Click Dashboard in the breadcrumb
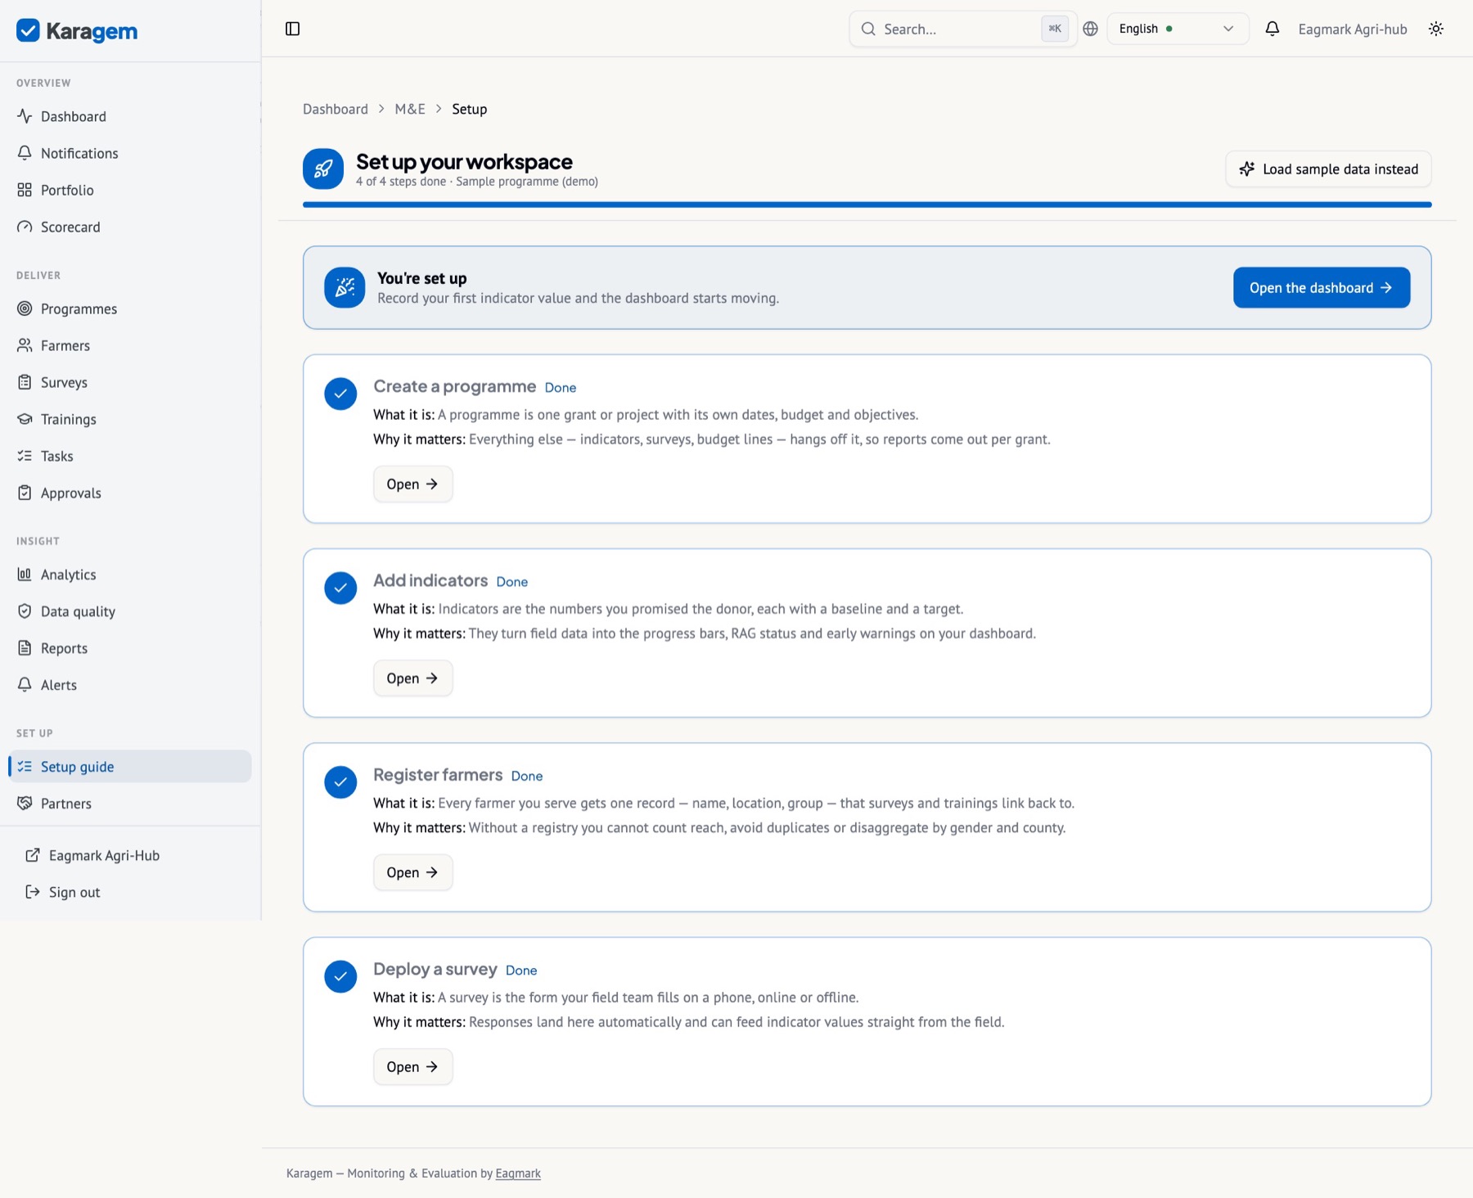Screen dimensions: 1473x1198 pyautogui.click(x=336, y=109)
